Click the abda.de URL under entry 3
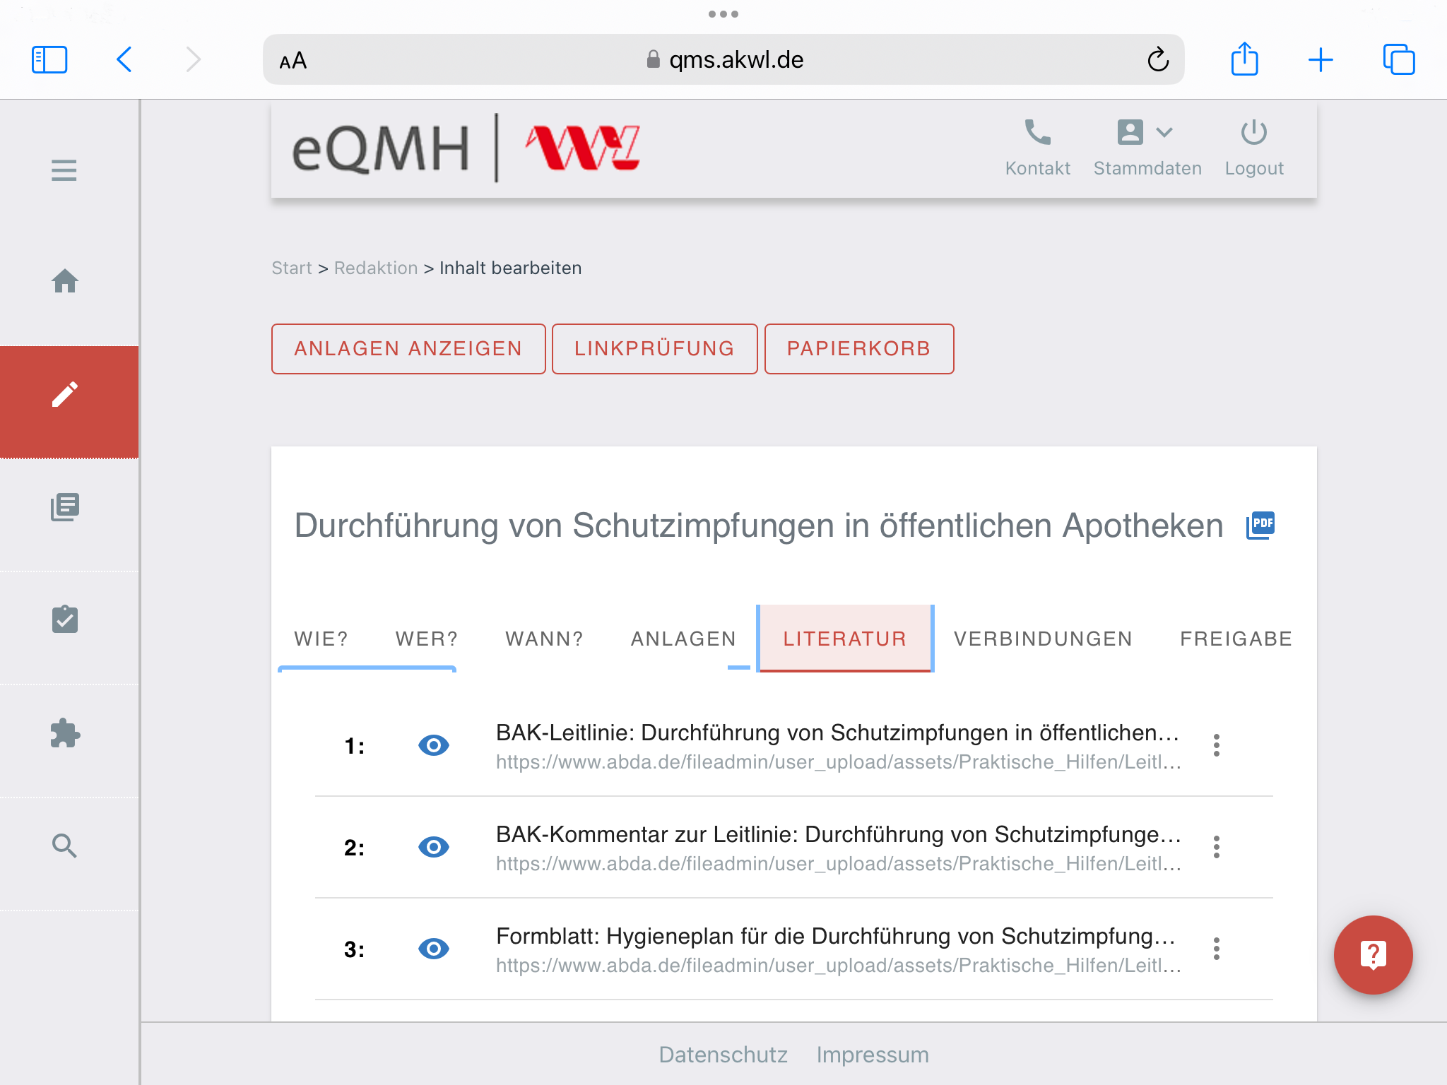Image resolution: width=1447 pixels, height=1085 pixels. (x=839, y=966)
